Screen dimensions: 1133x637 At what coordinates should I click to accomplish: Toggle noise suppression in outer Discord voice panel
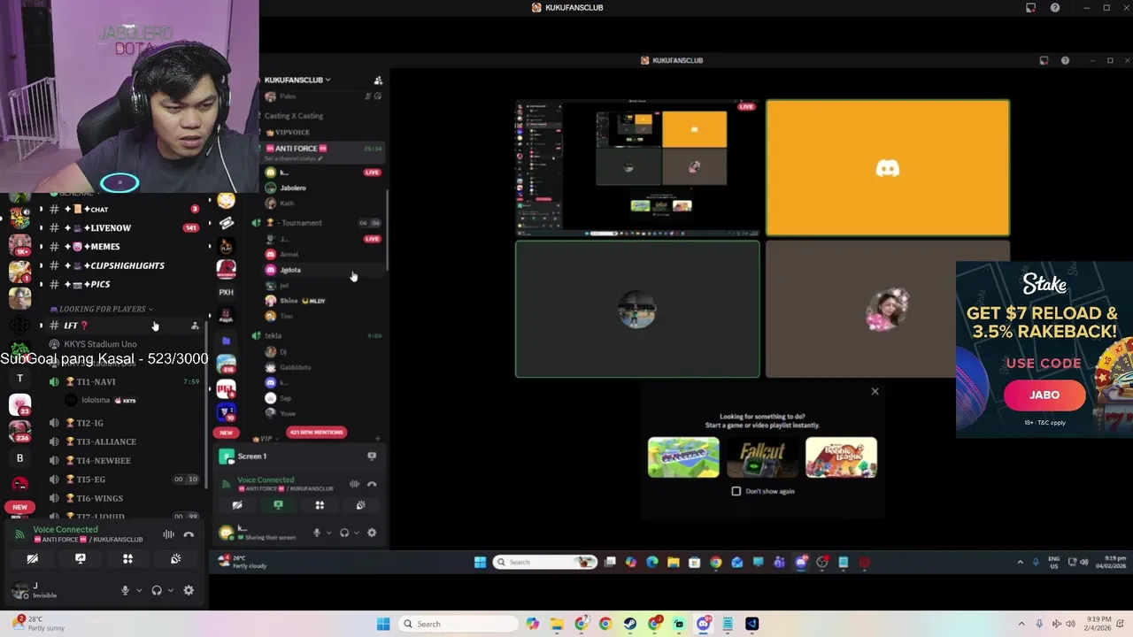168,534
